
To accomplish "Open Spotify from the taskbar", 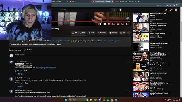I will 108,100.
